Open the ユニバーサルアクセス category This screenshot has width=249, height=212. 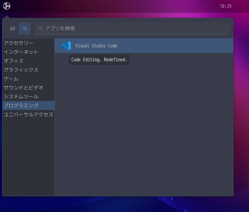[29, 114]
